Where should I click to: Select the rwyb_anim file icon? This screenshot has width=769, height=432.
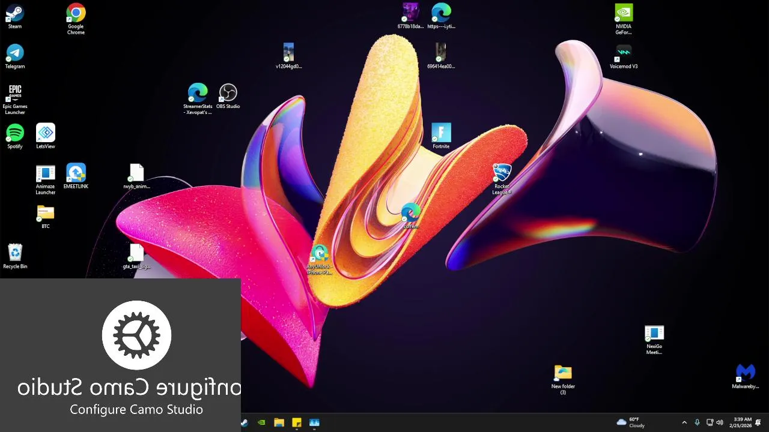[x=136, y=177]
